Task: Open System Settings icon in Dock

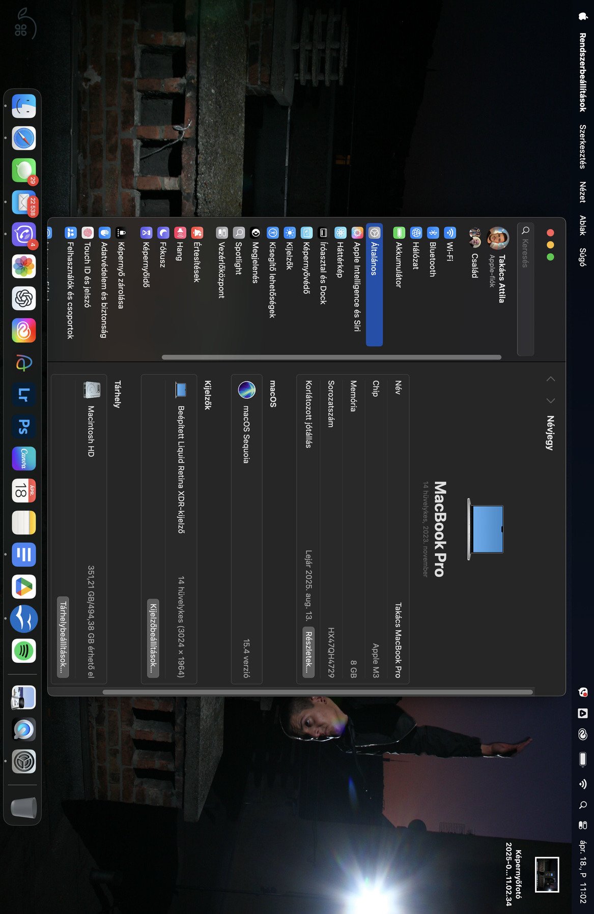Action: [x=23, y=762]
